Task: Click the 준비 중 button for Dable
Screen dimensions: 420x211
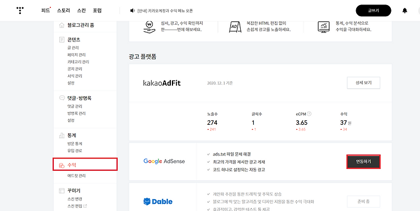Action: tap(363, 201)
